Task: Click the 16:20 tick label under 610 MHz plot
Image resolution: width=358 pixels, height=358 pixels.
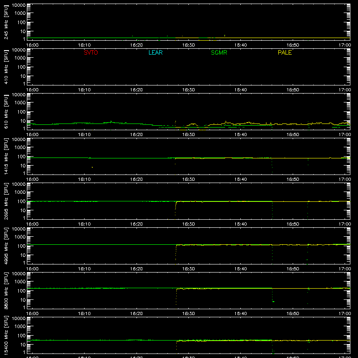Action: tap(136, 135)
